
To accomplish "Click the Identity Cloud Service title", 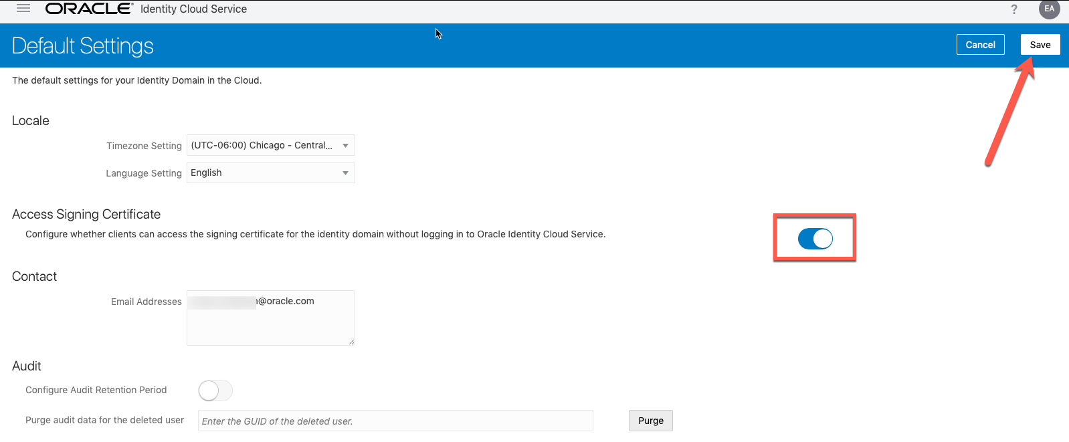I will (193, 9).
